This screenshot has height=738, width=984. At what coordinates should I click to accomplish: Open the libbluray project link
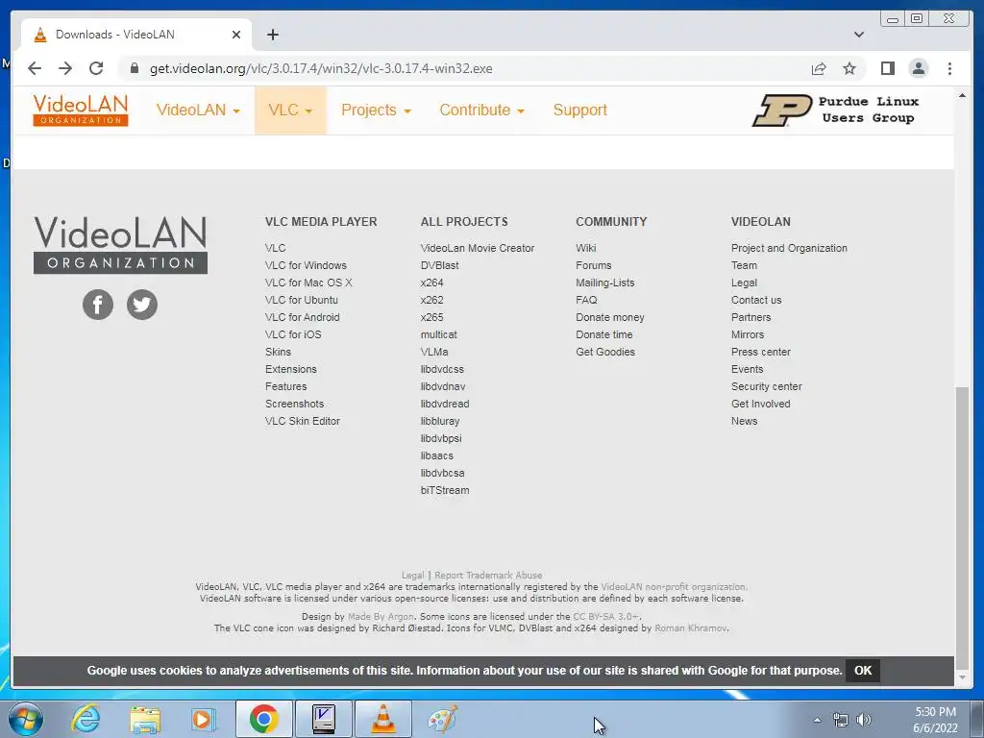click(x=440, y=421)
